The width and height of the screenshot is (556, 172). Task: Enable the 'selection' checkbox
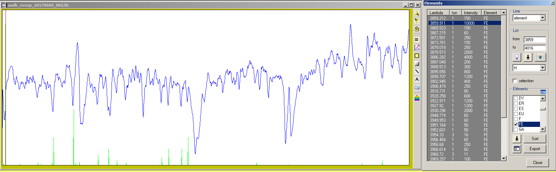pyautogui.click(x=515, y=81)
